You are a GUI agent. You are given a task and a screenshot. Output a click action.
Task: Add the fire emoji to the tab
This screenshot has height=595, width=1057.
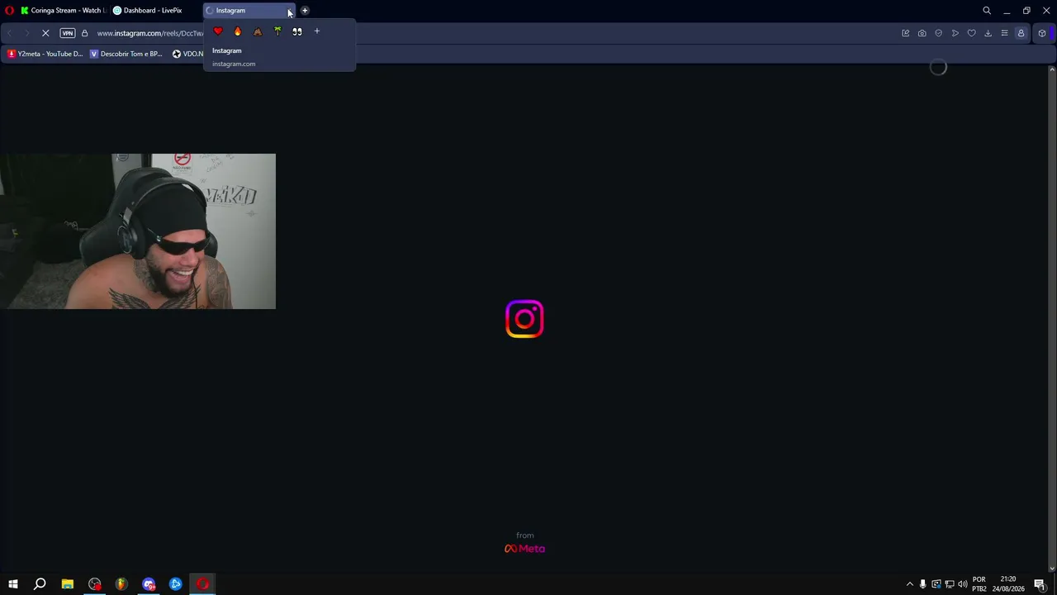point(238,31)
